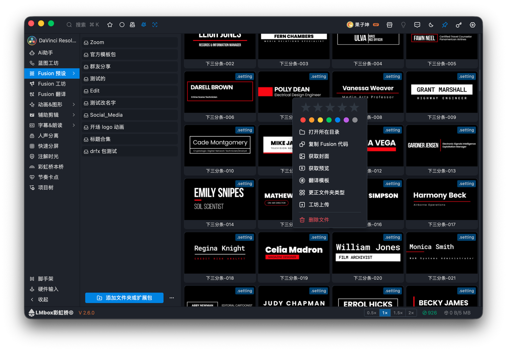This screenshot has width=507, height=351.
Task: Open the more options ellipsis button
Action: coord(172,298)
